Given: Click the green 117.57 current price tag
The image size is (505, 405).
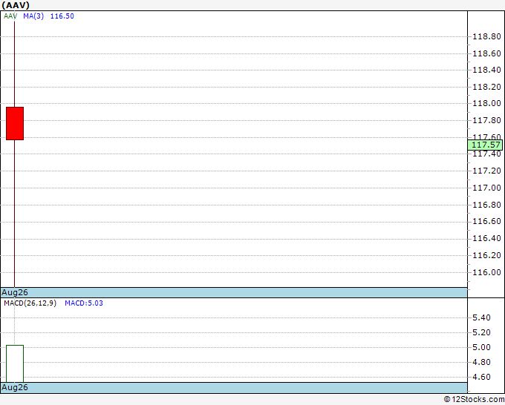Looking at the screenshot, I should click(485, 145).
